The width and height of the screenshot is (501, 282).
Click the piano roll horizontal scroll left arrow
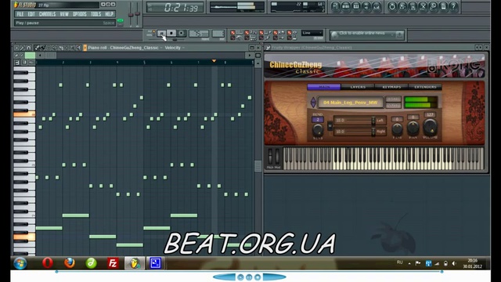40,56
